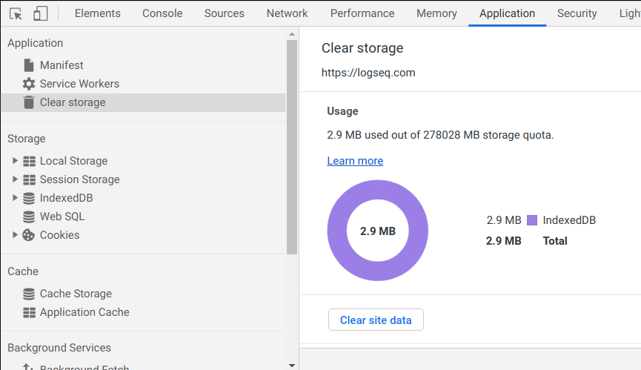Click the sidebar scroll down arrow

point(292,364)
